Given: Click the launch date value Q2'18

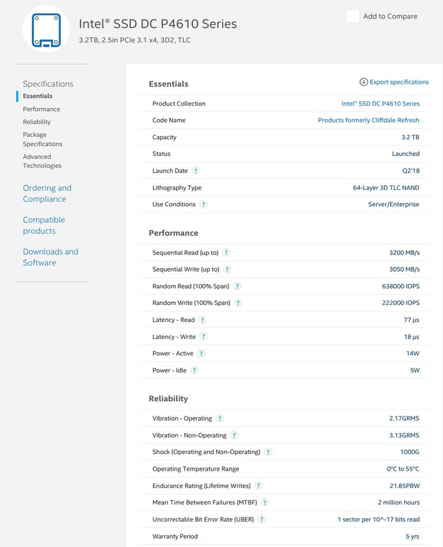Looking at the screenshot, I should (x=411, y=171).
